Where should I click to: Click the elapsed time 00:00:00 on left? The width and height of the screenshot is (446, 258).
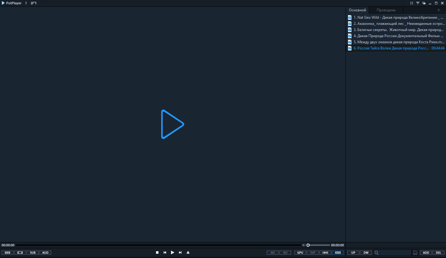(8, 245)
